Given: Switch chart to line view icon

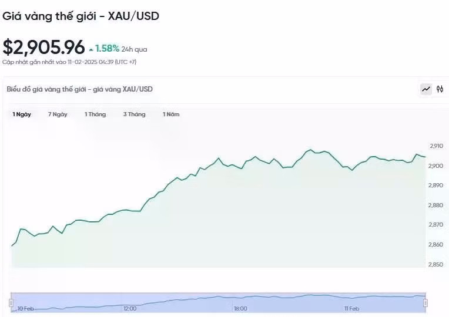Looking at the screenshot, I should (x=425, y=89).
